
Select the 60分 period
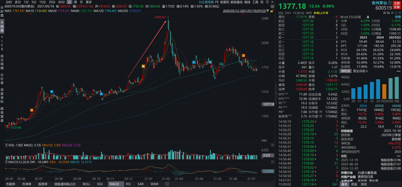click(x=61, y=2)
